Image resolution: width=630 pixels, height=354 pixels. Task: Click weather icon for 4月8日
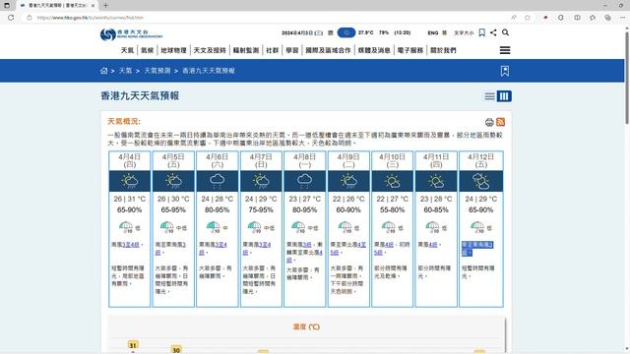pyautogui.click(x=304, y=181)
